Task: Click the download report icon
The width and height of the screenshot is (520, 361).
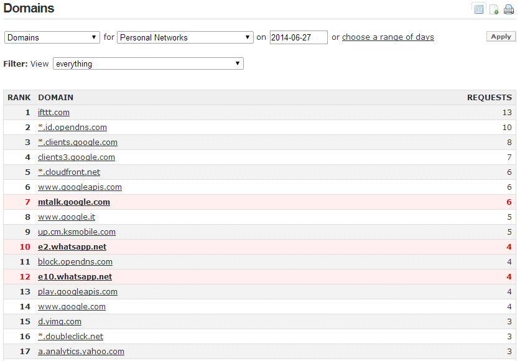Action: pos(494,9)
